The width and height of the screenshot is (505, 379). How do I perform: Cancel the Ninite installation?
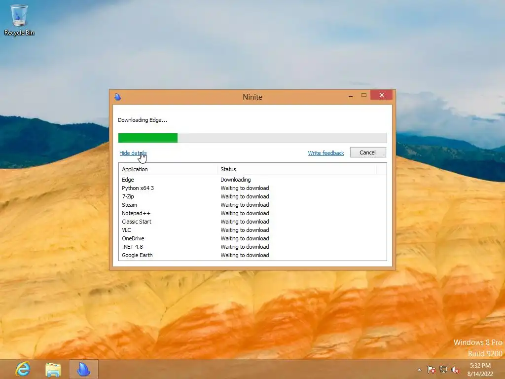(x=368, y=152)
